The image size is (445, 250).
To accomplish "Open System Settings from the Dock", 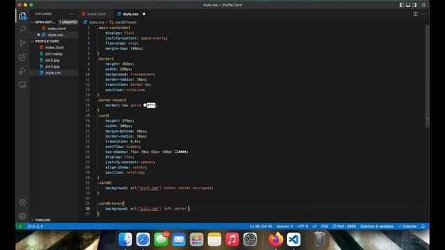I will (250, 239).
